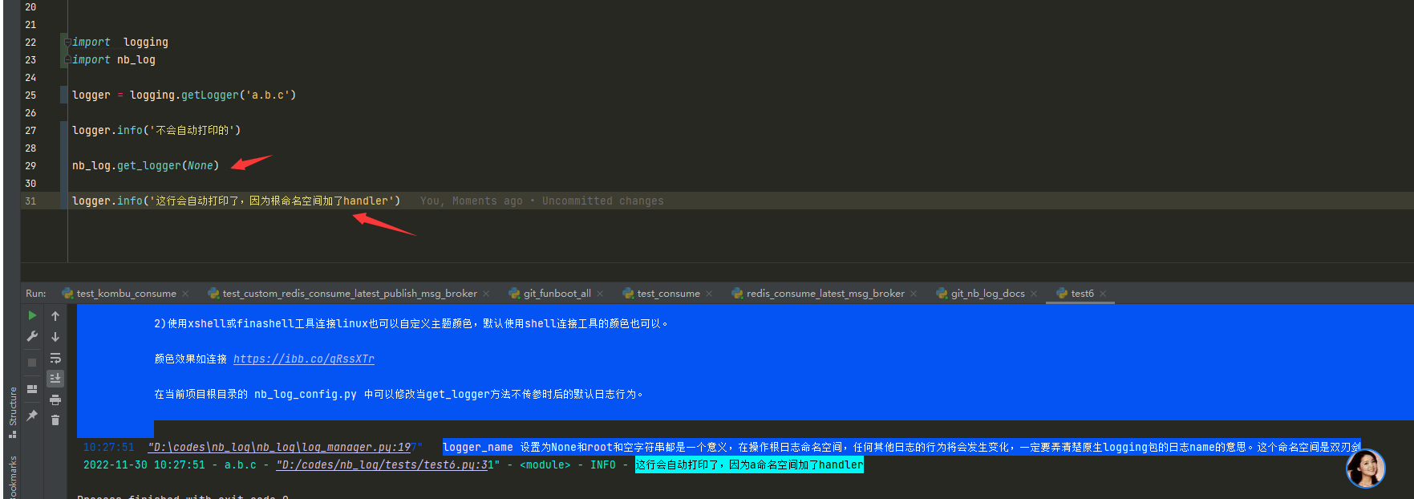Click the '<module>' text in log output

pyautogui.click(x=545, y=465)
